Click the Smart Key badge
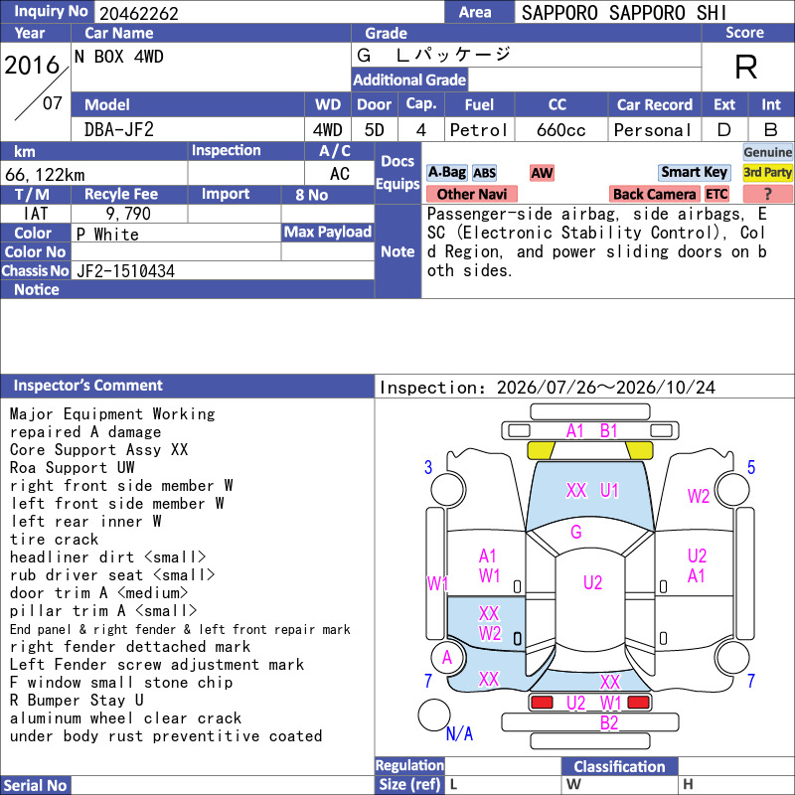This screenshot has height=795, width=795. tap(694, 172)
